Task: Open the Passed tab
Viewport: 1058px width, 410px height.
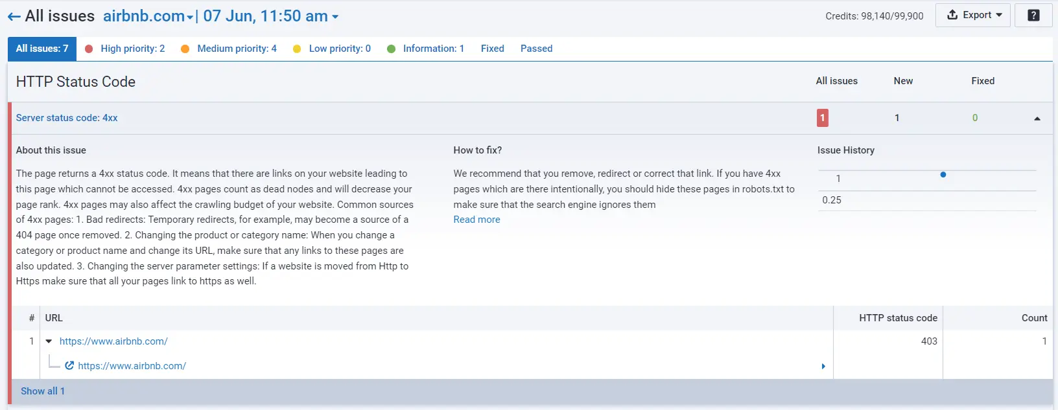Action: click(x=536, y=49)
